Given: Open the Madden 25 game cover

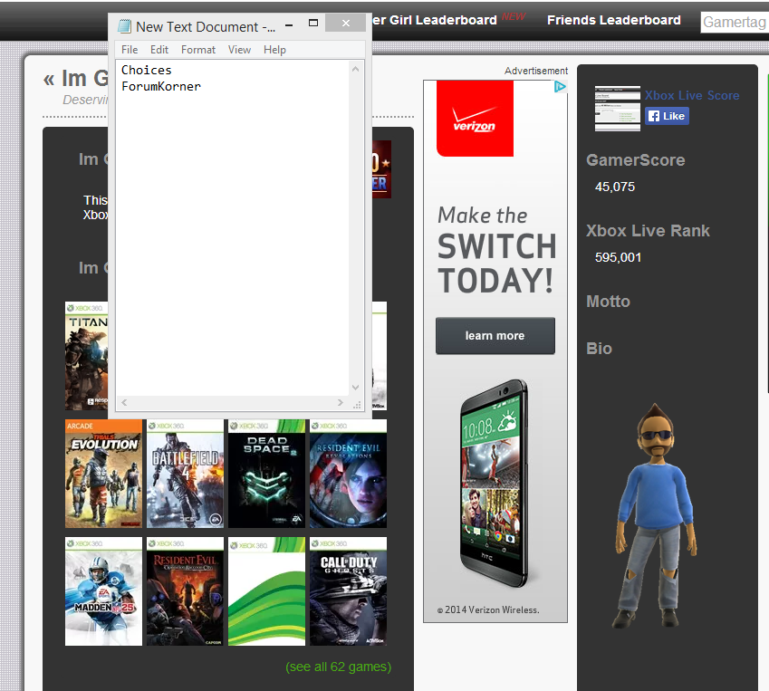Looking at the screenshot, I should tap(103, 591).
